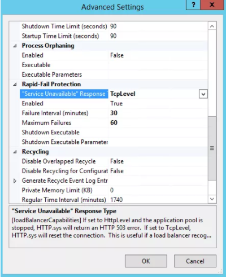
Task: Click the help question mark button
Action: click(193, 5)
